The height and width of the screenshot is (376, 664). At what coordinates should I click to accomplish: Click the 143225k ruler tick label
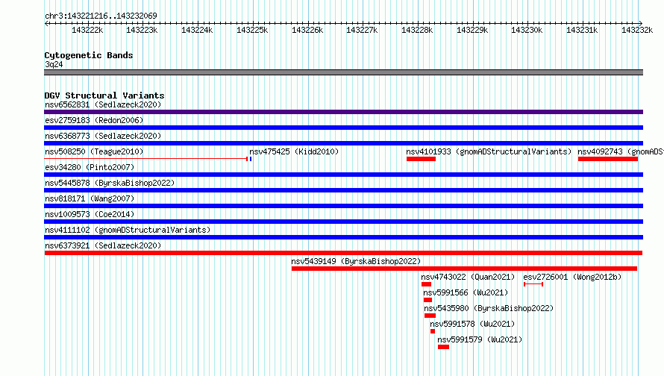(x=252, y=30)
